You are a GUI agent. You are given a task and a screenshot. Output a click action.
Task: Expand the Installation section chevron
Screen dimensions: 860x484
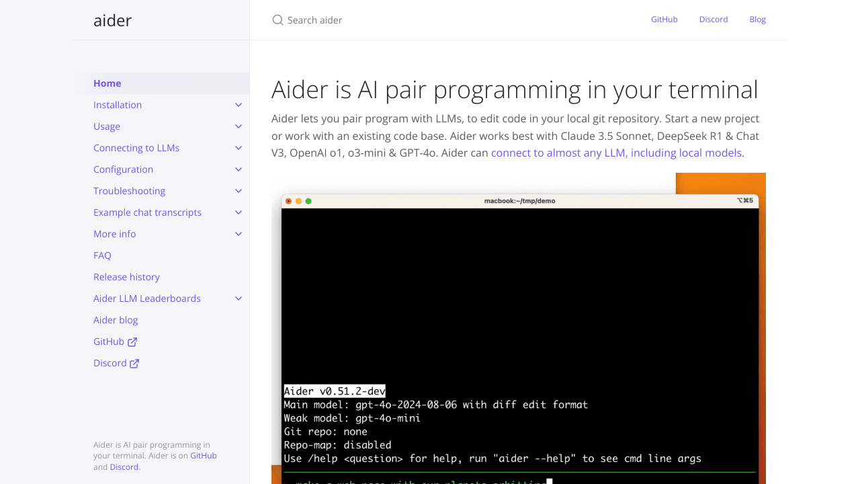click(x=239, y=105)
